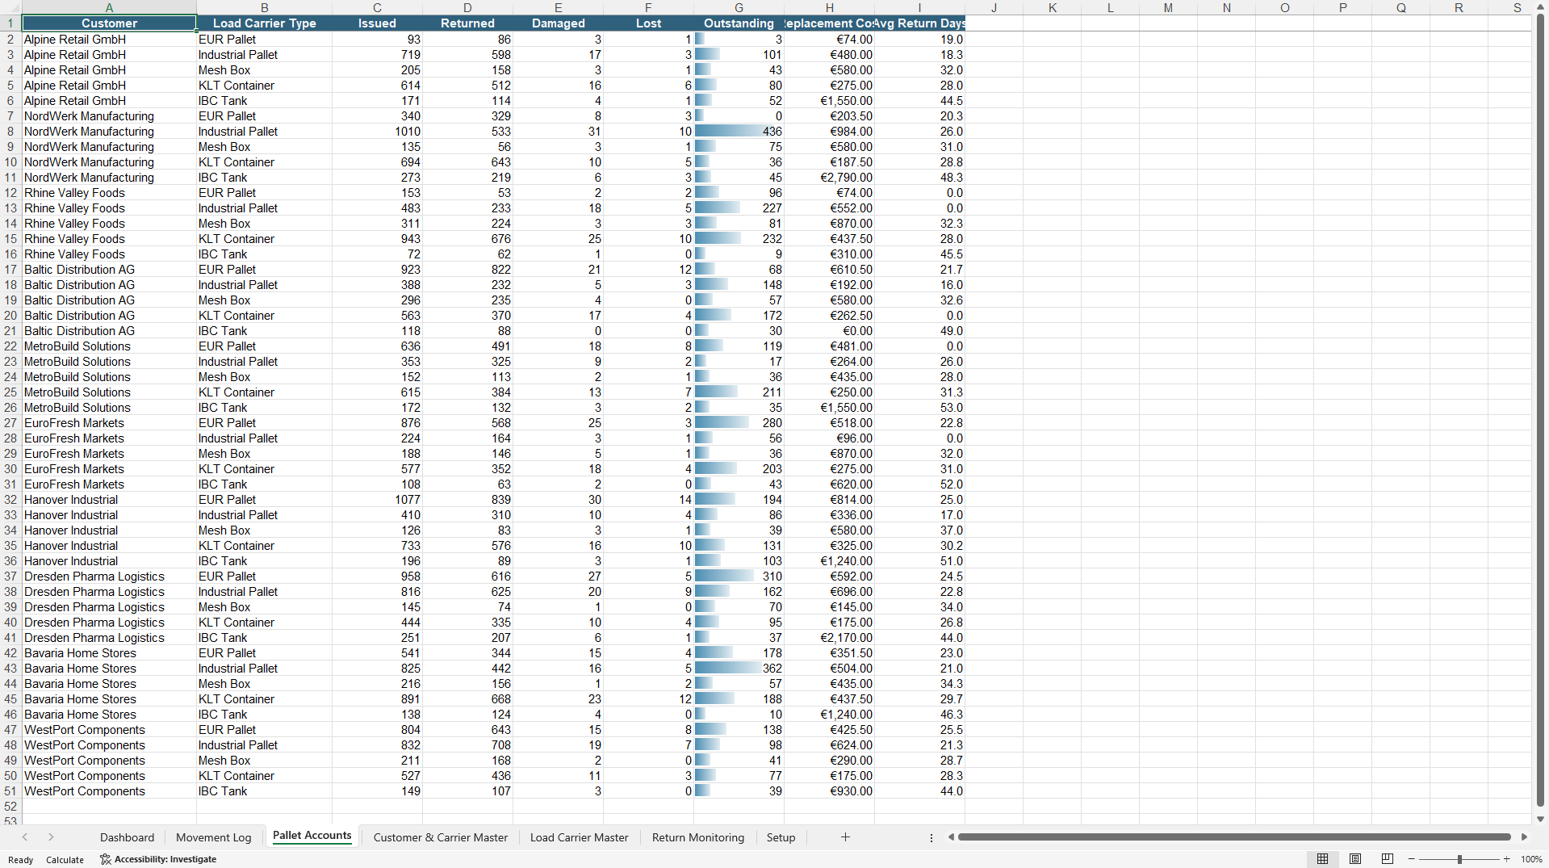1549x868 pixels.
Task: Click the Returned header cell
Action: [x=467, y=23]
